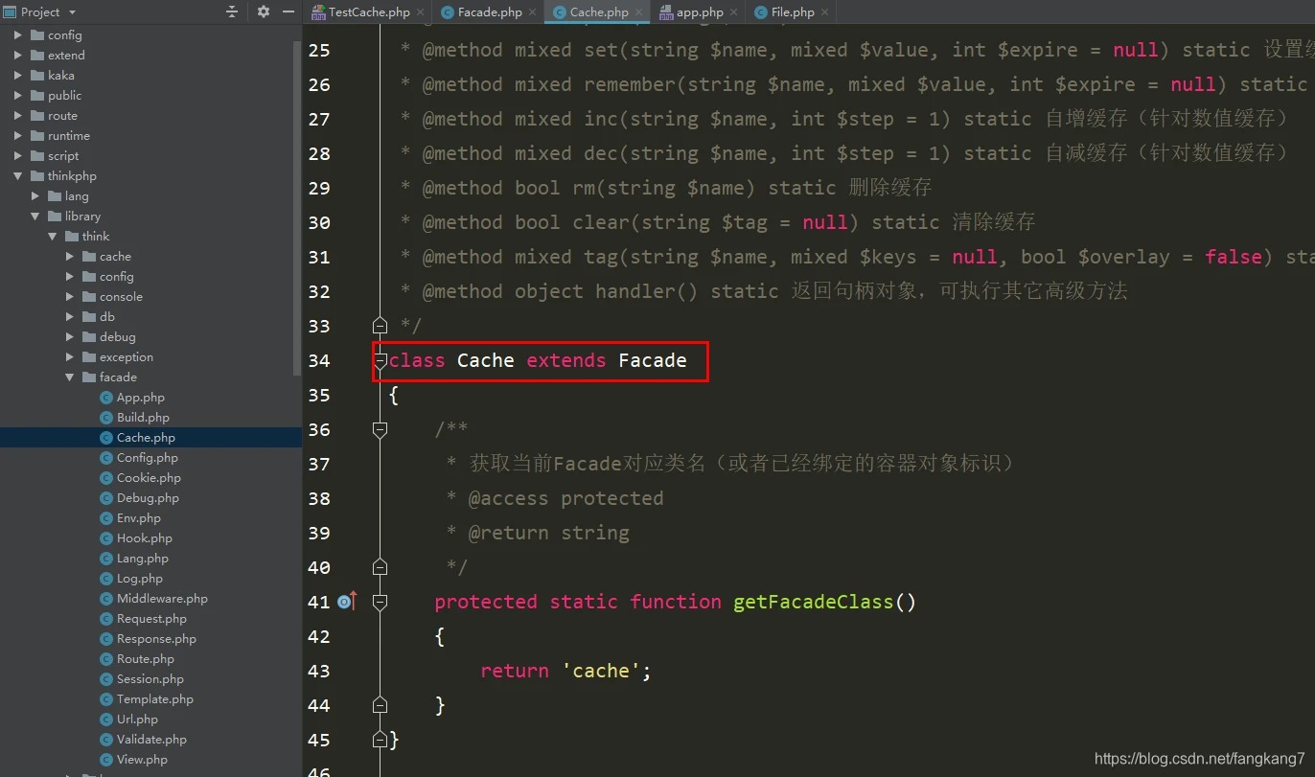
Task: Click the collapse all icon in Project panel
Action: tap(232, 11)
